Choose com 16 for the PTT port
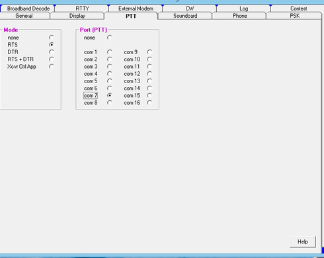This screenshot has height=258, width=324. pyautogui.click(x=149, y=103)
